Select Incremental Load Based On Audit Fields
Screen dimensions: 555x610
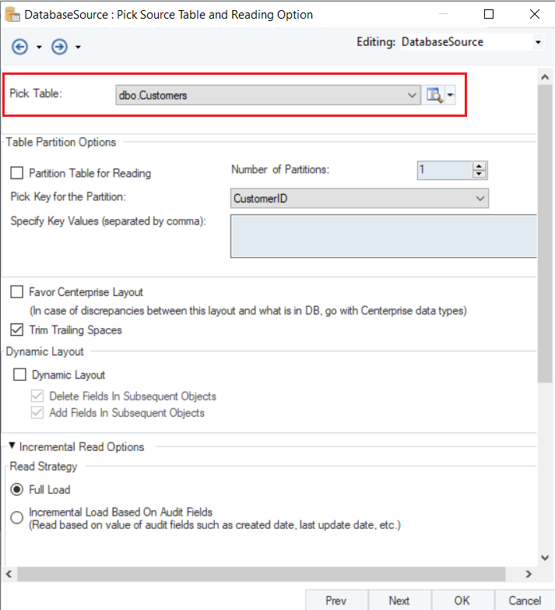tap(17, 518)
